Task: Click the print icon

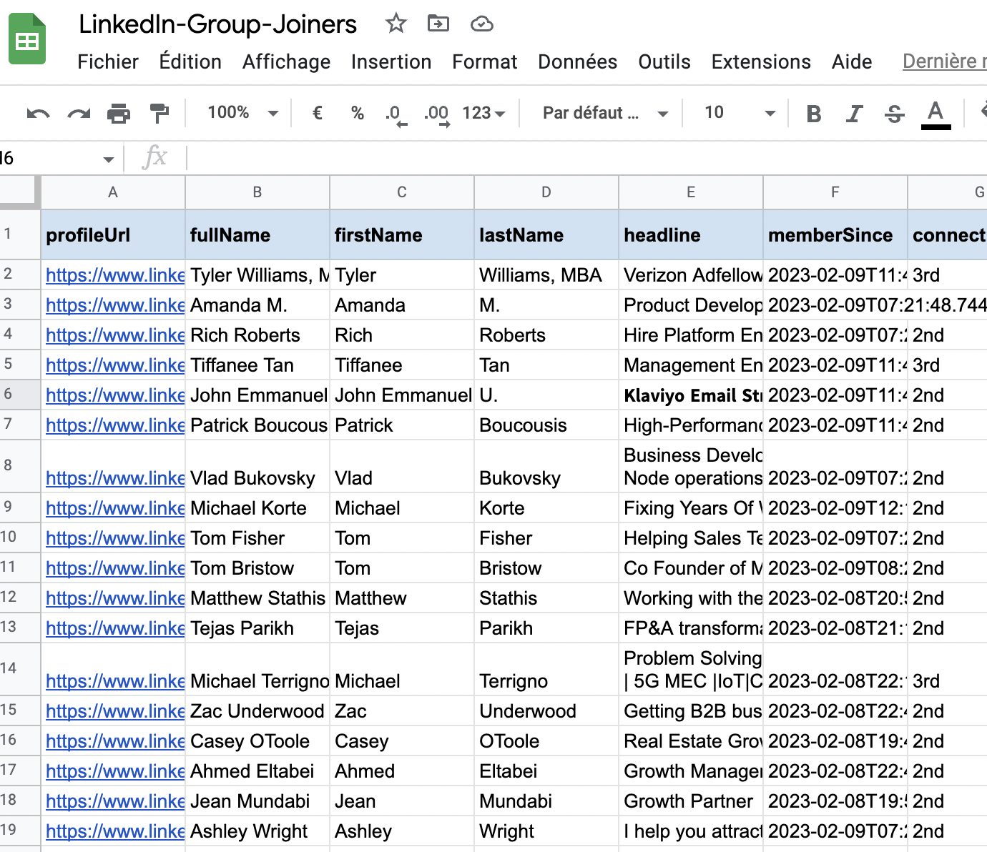Action: (x=119, y=114)
